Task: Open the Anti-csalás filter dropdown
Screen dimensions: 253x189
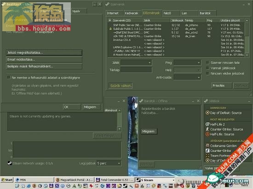Action: pyautogui.click(x=187, y=77)
